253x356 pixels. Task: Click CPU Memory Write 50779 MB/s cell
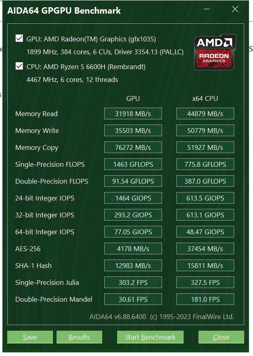[x=205, y=131]
